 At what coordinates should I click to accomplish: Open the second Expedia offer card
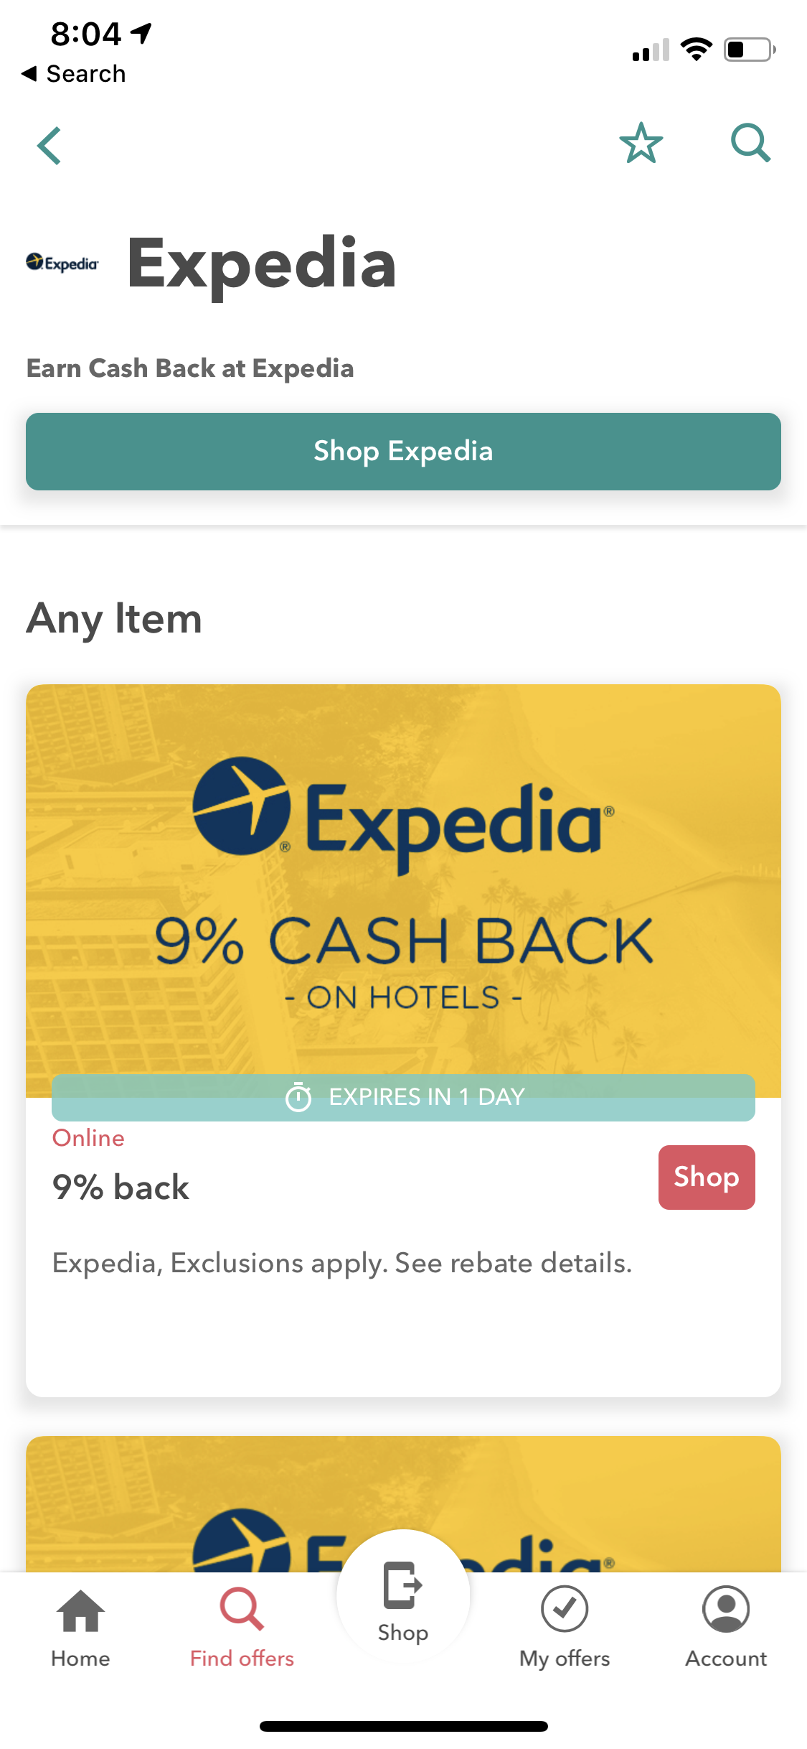coord(403,1504)
